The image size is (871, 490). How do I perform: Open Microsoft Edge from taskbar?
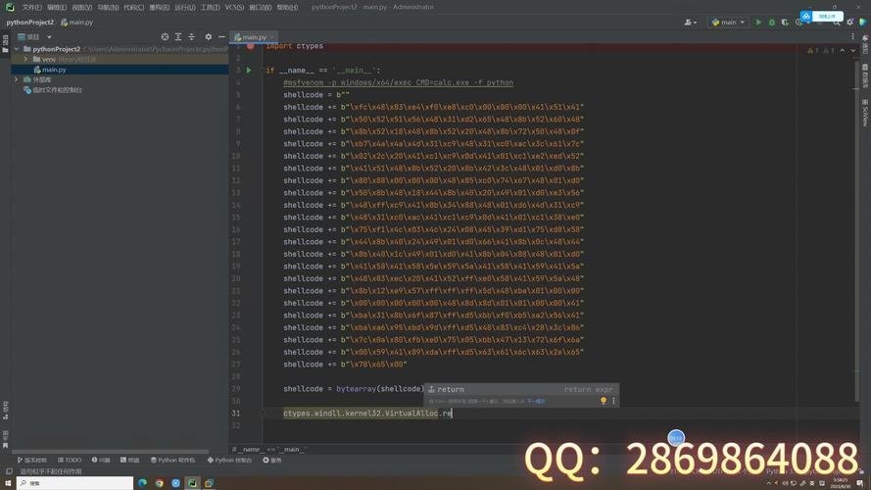[143, 483]
